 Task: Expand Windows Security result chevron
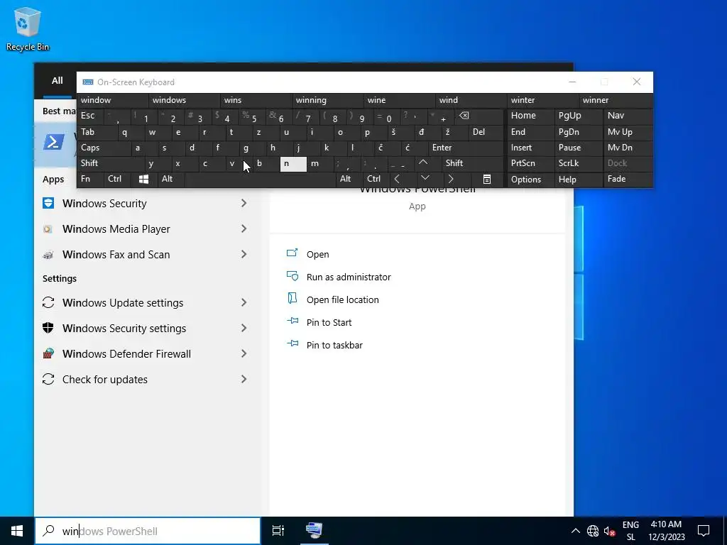[x=244, y=203]
